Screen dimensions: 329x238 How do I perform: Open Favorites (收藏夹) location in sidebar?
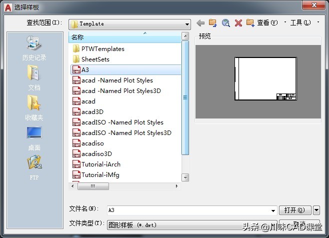point(34,108)
